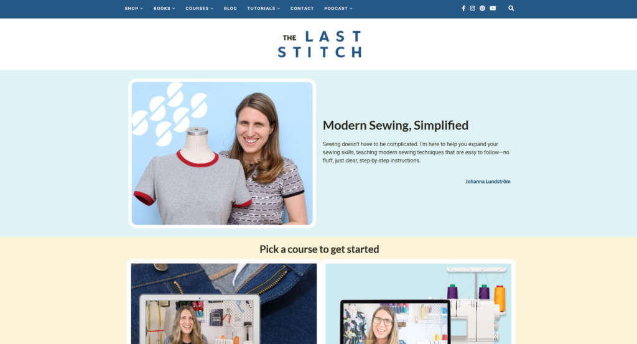
Task: Click the hero photo with mannequin
Action: 222,153
